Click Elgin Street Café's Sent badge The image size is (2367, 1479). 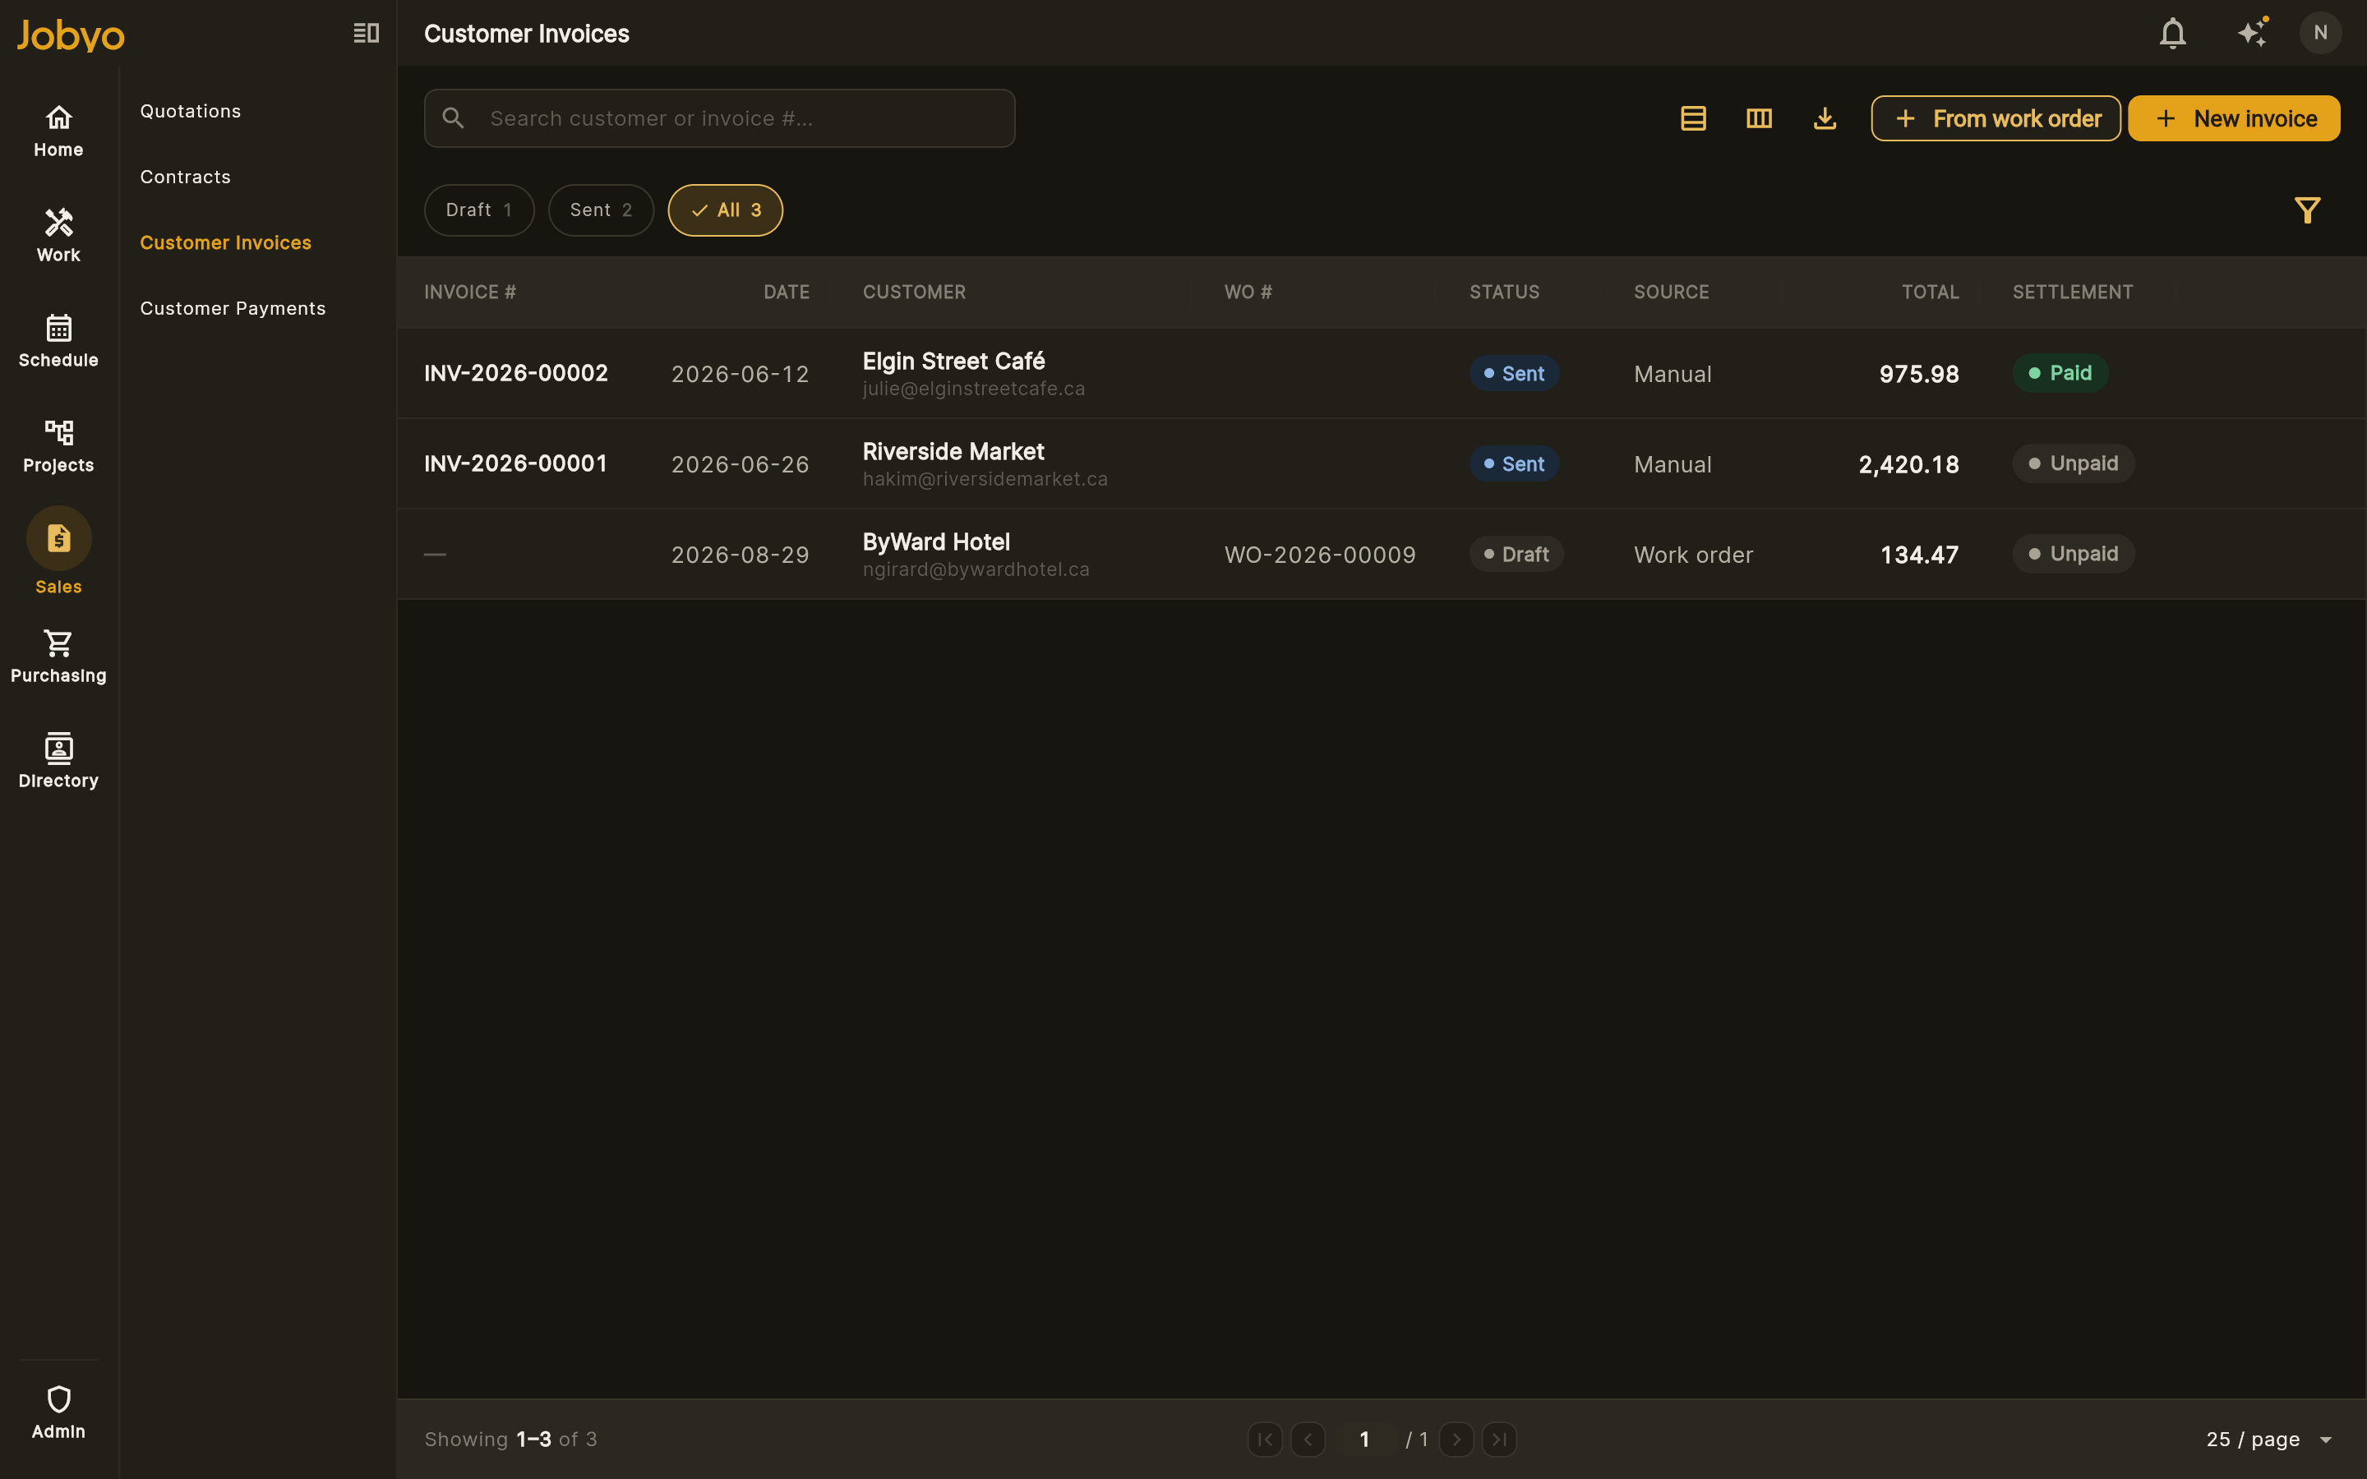[1514, 374]
